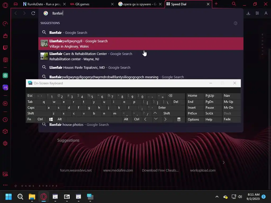Open History clock icon in sidebar
The width and height of the screenshot is (271, 203).
[x=5, y=119]
